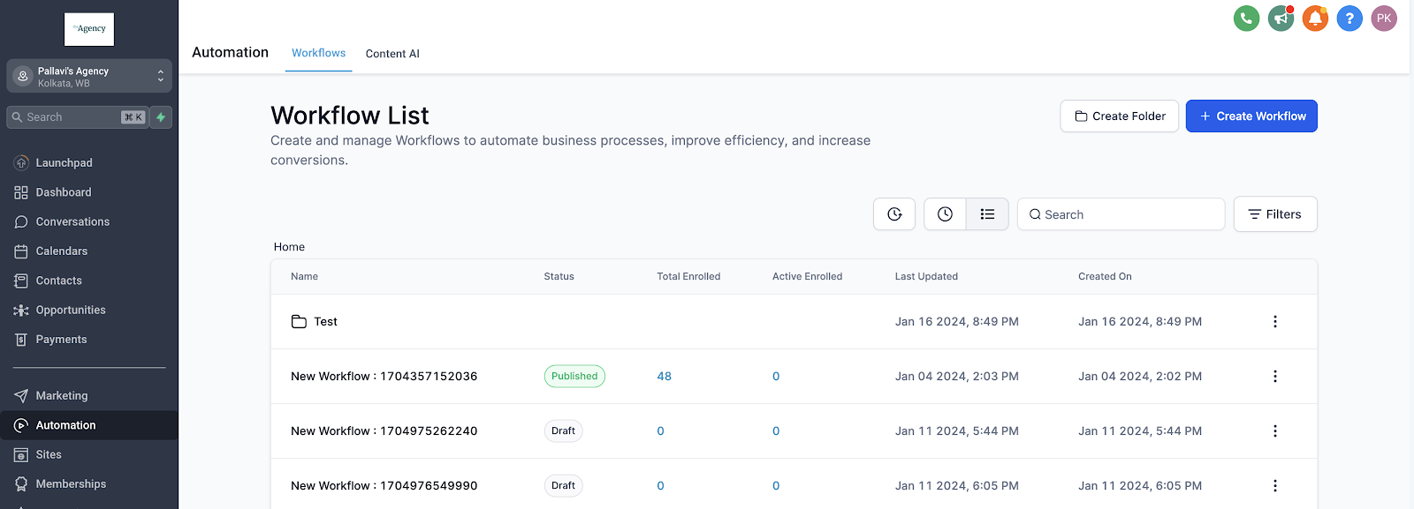Open the orange bell notifications
This screenshot has width=1414, height=509.
click(x=1315, y=19)
